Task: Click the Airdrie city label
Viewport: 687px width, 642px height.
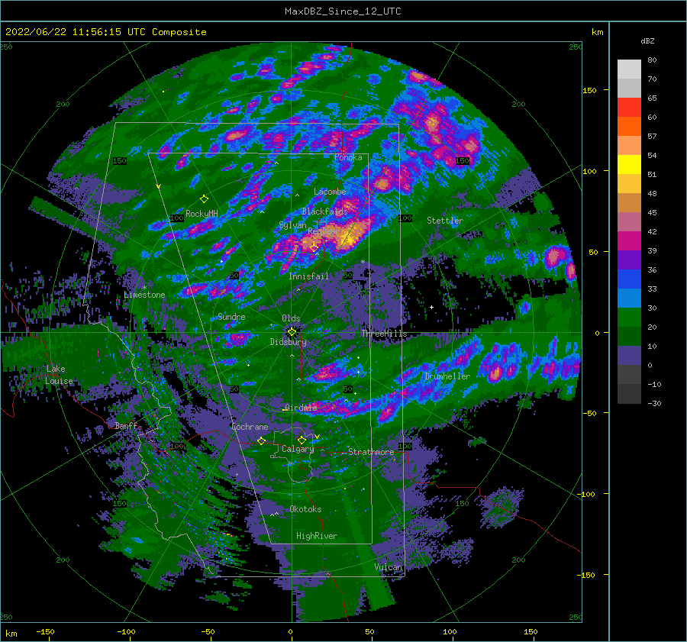Action: (301, 408)
